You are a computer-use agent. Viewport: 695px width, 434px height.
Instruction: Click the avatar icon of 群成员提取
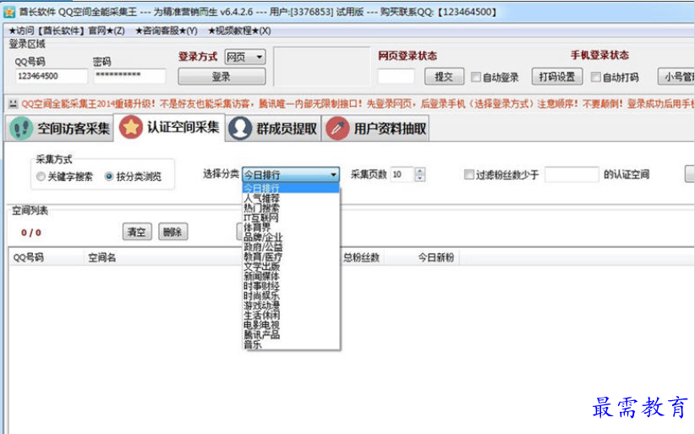click(x=240, y=129)
